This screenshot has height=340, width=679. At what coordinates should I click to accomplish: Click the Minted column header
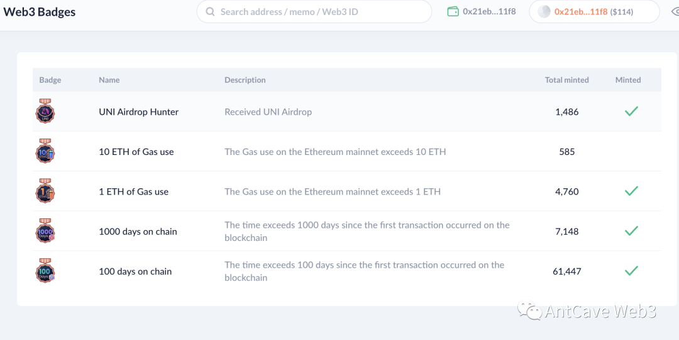[x=627, y=80]
